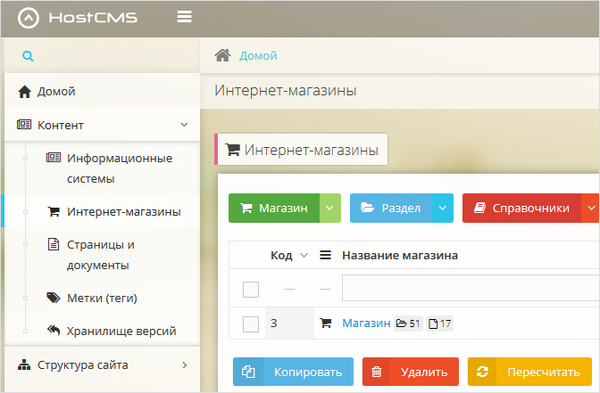Open the Магазин shop name link
The height and width of the screenshot is (393, 600).
click(x=366, y=323)
